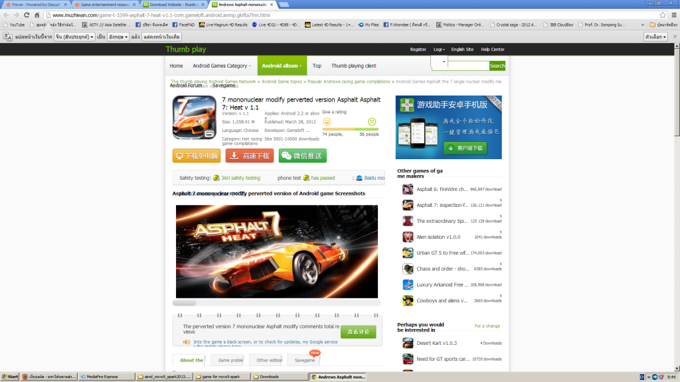Open the Windows Start button
The image size is (680, 382).
[x=9, y=377]
